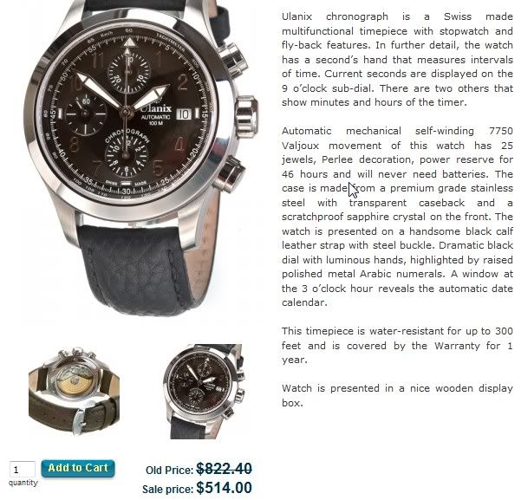Click the seconds sub-dial at 9 o'clock
Viewport: 521px width, 500px height.
click(x=86, y=114)
